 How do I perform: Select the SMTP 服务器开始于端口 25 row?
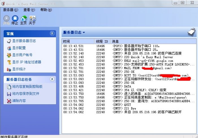point(129,50)
